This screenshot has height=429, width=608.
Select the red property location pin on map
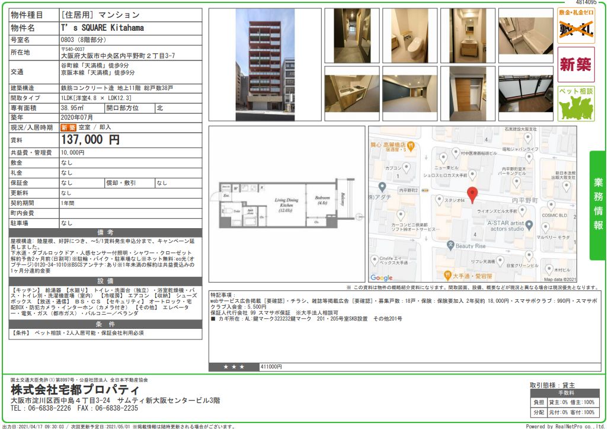tap(472, 195)
